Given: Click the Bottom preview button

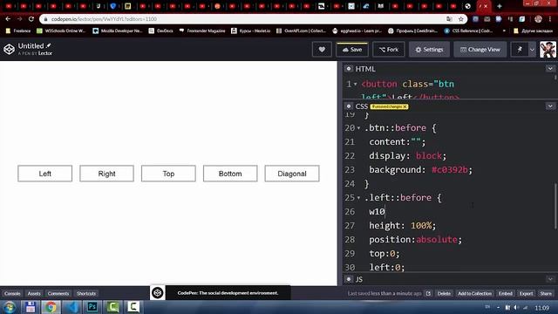Looking at the screenshot, I should (x=230, y=174).
